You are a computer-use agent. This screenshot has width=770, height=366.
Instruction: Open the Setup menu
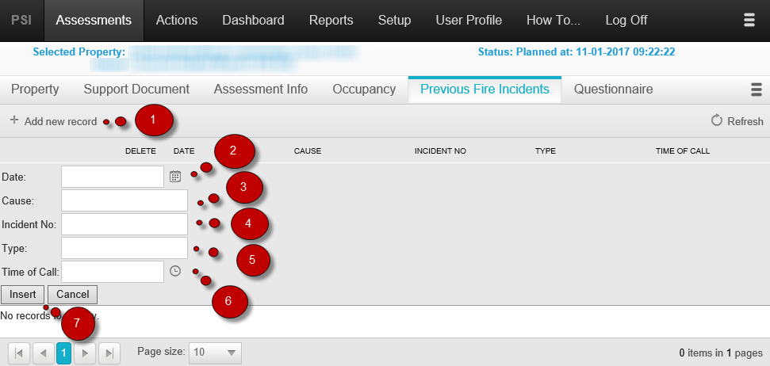click(394, 20)
